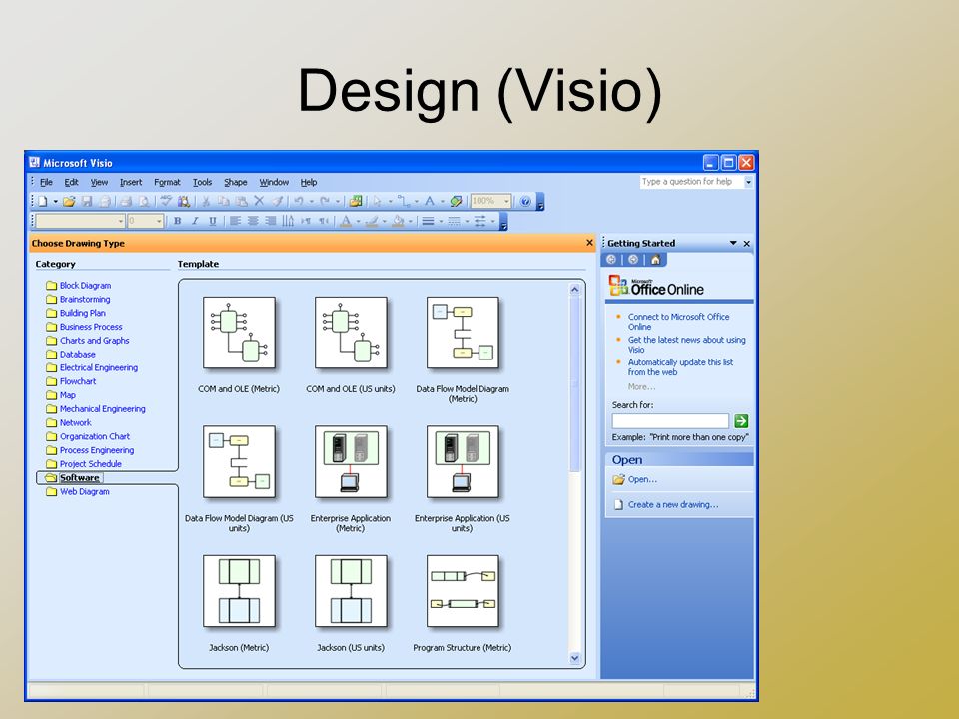Choose the Jackson (US units) template
This screenshot has height=719, width=959.
point(351,603)
